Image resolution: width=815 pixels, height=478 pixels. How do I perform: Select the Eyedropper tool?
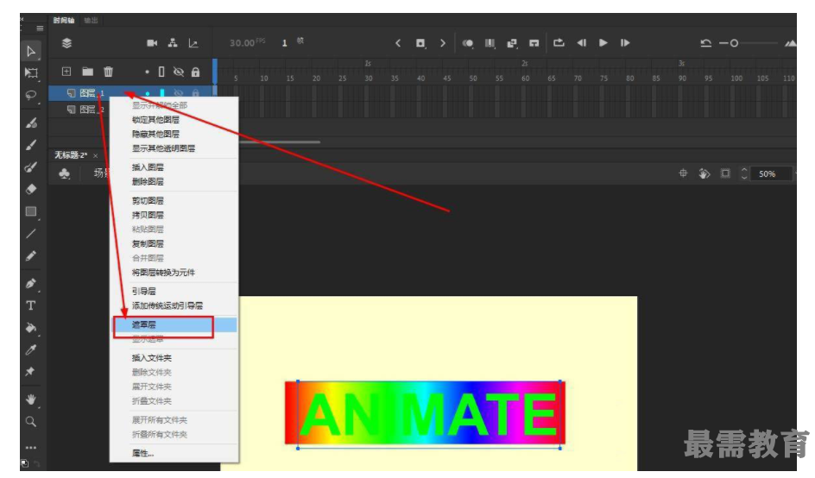click(x=31, y=349)
